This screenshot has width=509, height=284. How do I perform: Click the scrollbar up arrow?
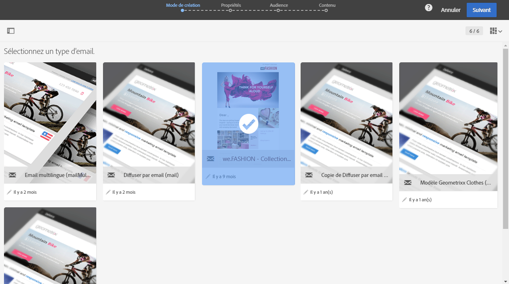505,45
